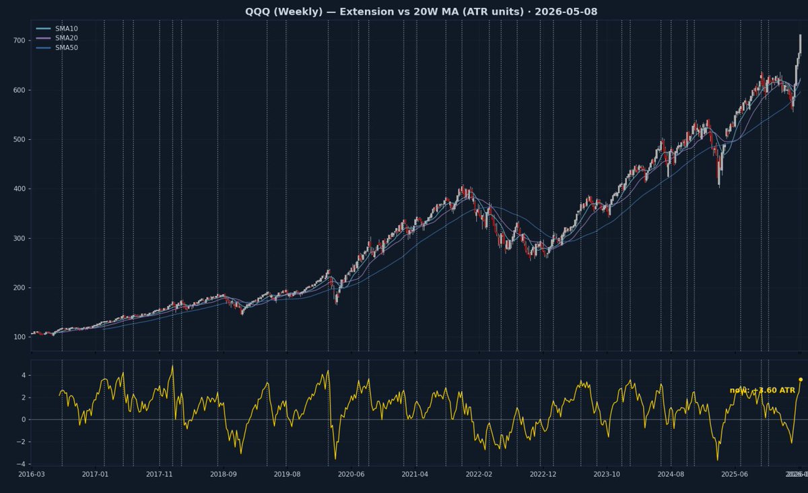Viewport: 808px width, 493px height.
Task: Click the 2017-11 date axis label
Action: point(159,474)
